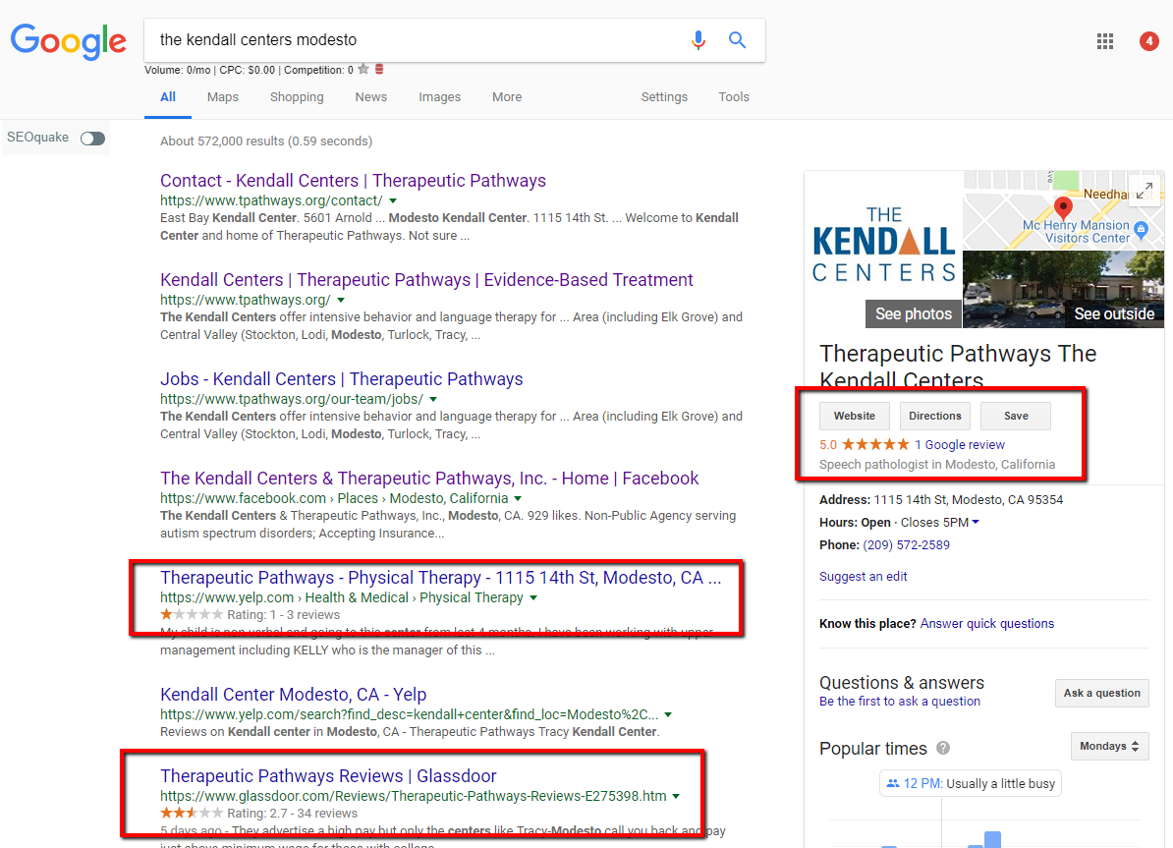
Task: Open The Kendall Centers Facebook Home result
Action: pos(429,479)
